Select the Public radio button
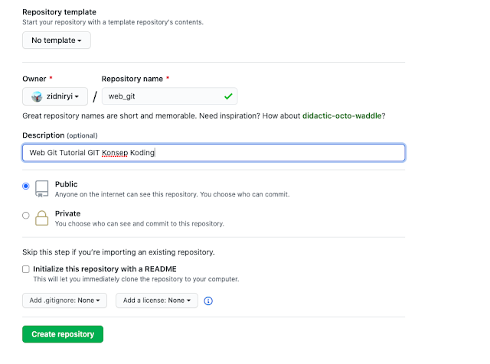 click(x=26, y=186)
